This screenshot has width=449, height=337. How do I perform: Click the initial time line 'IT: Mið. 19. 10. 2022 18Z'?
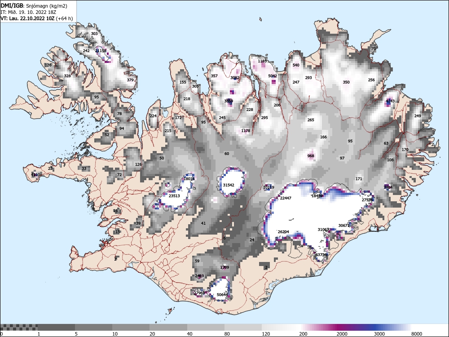[29, 12]
